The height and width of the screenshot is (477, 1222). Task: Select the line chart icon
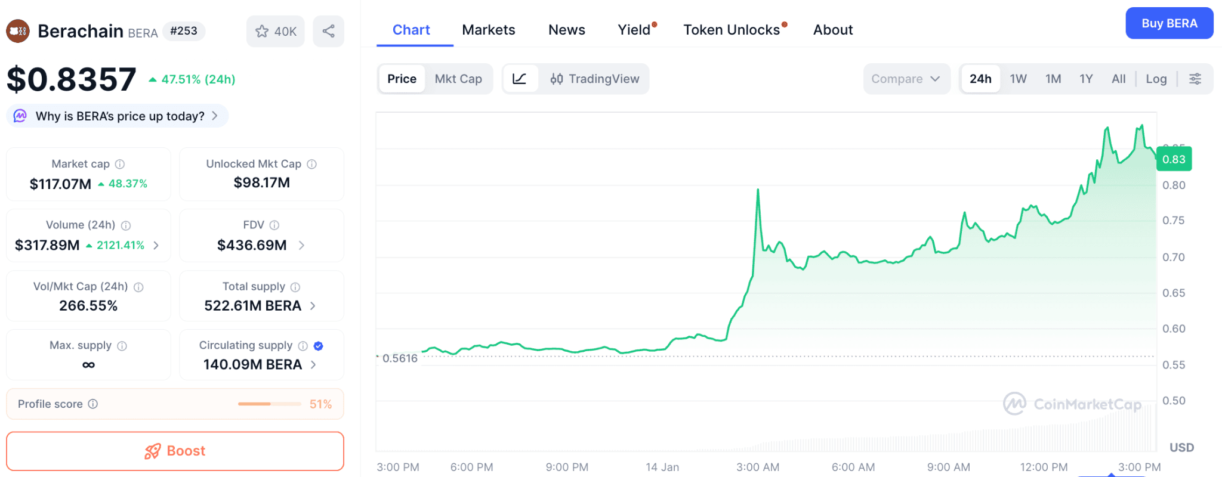[x=521, y=78]
